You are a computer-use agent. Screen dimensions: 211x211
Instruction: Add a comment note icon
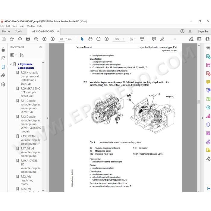coord(154,39)
